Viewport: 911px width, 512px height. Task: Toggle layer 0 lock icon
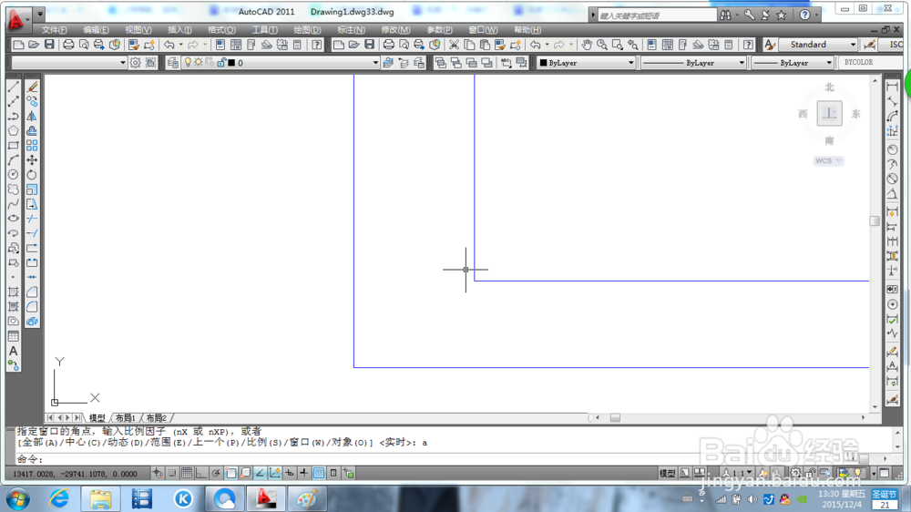(220, 62)
